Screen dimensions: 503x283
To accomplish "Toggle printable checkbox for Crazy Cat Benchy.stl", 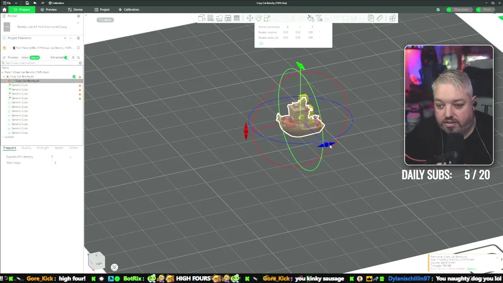I will point(74,77).
